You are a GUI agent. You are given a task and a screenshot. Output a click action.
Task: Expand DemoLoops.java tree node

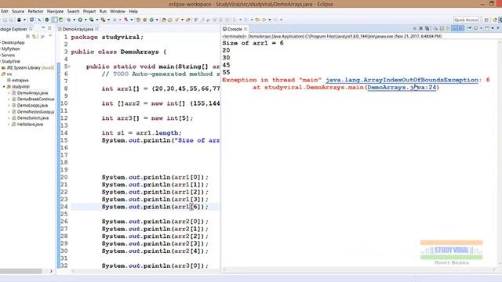9,106
